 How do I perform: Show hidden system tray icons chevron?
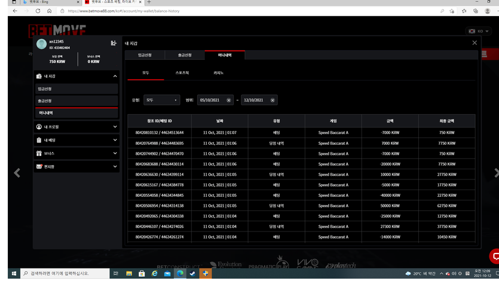tap(442, 273)
